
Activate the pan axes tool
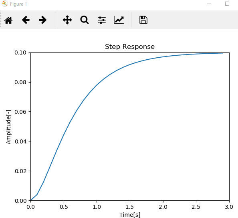tap(67, 20)
